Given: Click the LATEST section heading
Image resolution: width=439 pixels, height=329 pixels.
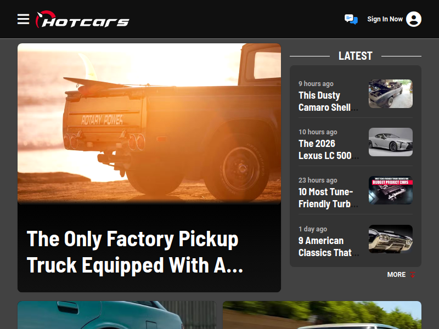Looking at the screenshot, I should (355, 56).
